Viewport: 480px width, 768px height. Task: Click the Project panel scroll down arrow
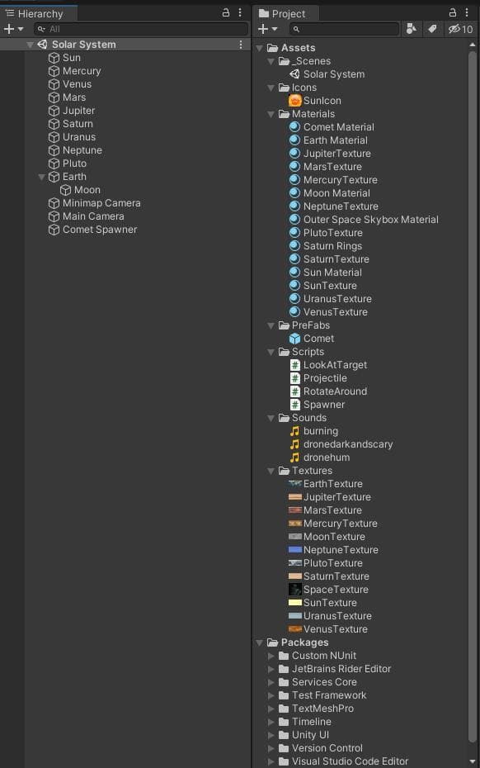click(473, 761)
